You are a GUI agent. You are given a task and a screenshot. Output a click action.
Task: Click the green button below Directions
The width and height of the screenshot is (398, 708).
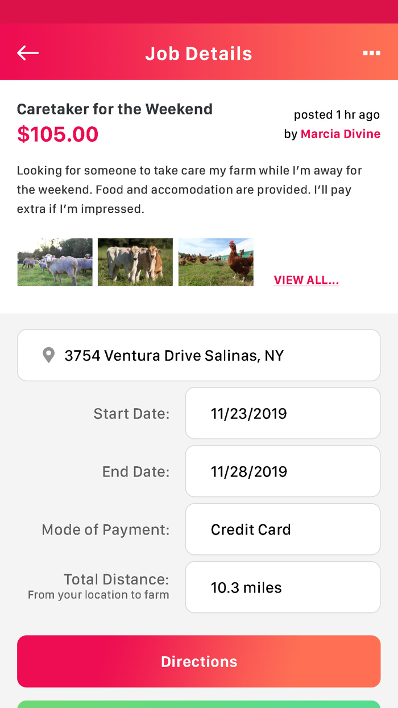pyautogui.click(x=199, y=705)
